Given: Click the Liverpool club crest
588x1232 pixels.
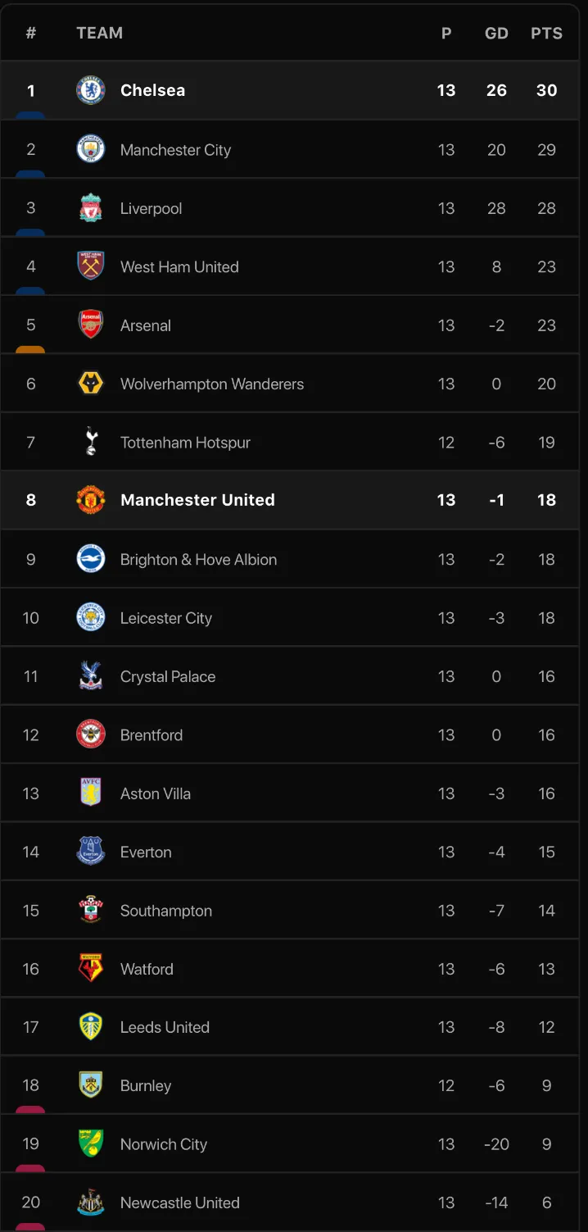Looking at the screenshot, I should (x=90, y=208).
